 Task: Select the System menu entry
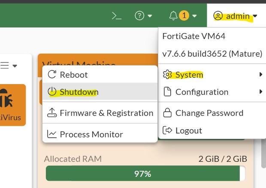pos(189,75)
